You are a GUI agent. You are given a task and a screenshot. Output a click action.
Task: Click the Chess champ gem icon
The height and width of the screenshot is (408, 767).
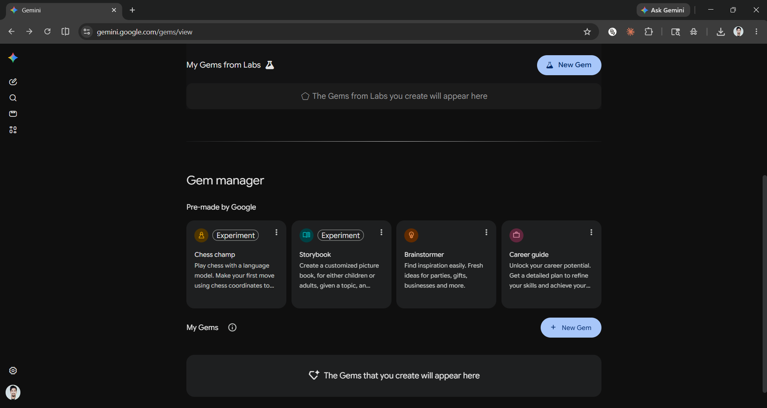tap(202, 235)
